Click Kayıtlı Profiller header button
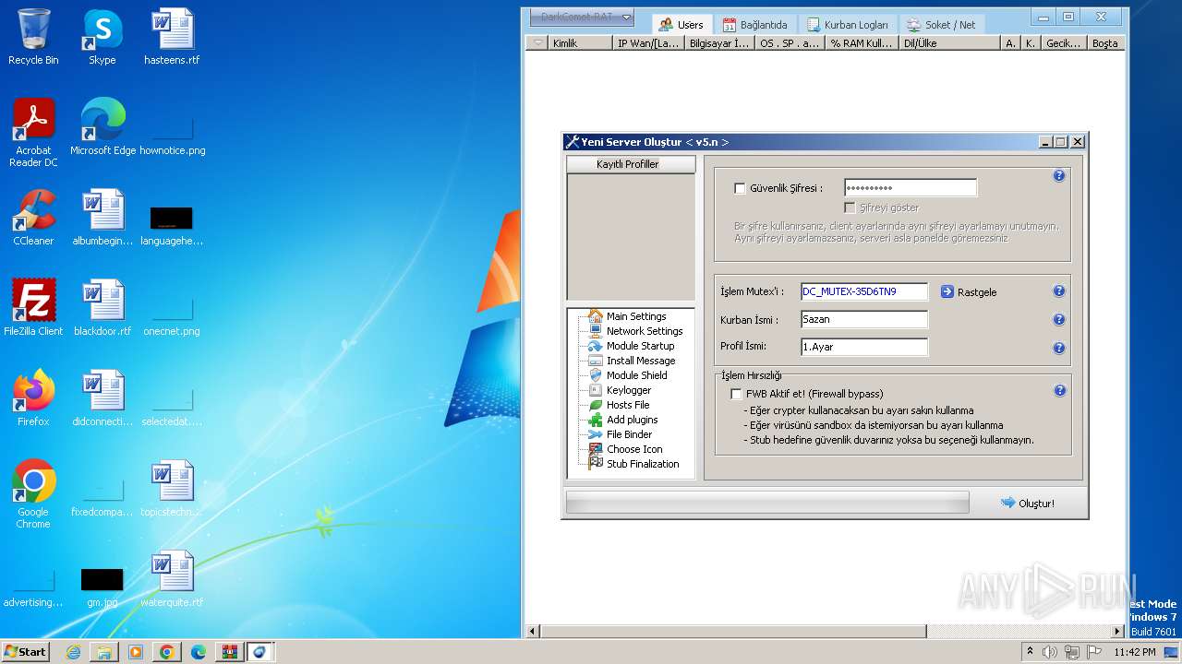 click(x=631, y=164)
